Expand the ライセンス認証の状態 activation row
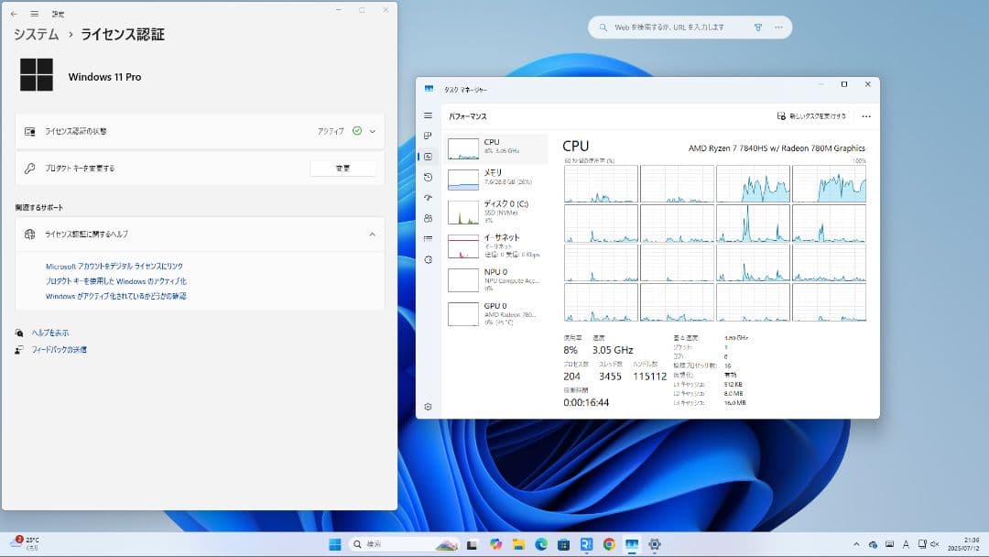The height and width of the screenshot is (557, 989). pyautogui.click(x=200, y=131)
